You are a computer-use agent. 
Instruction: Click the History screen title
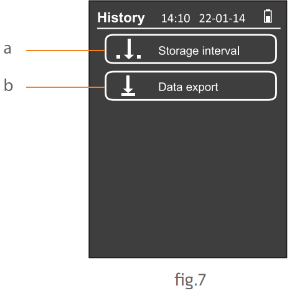click(x=121, y=18)
